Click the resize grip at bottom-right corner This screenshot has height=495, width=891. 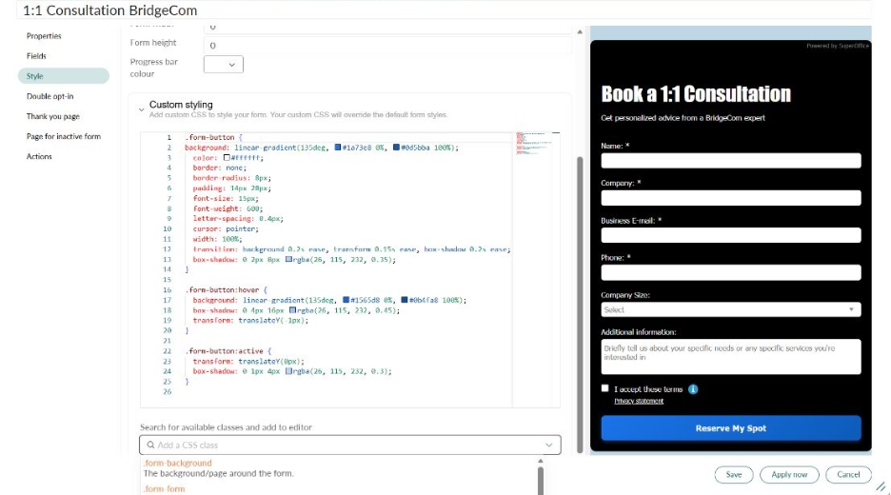point(880,486)
